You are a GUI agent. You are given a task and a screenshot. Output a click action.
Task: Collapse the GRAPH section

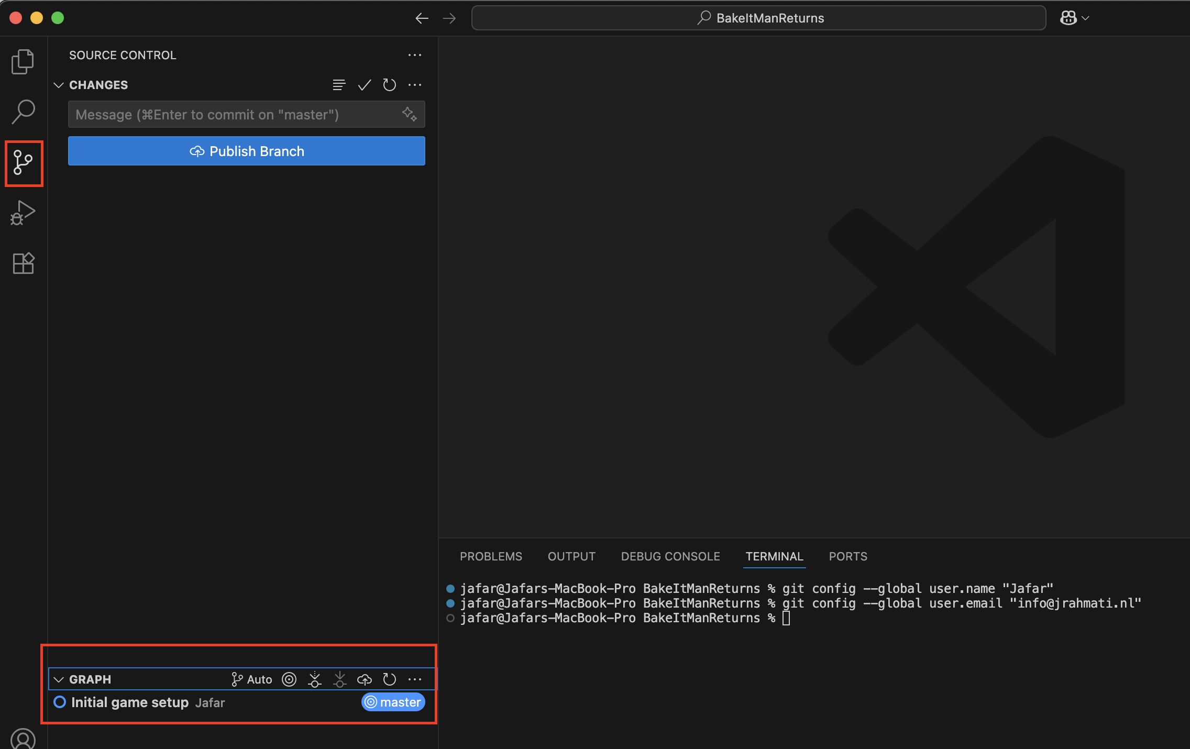pyautogui.click(x=59, y=679)
